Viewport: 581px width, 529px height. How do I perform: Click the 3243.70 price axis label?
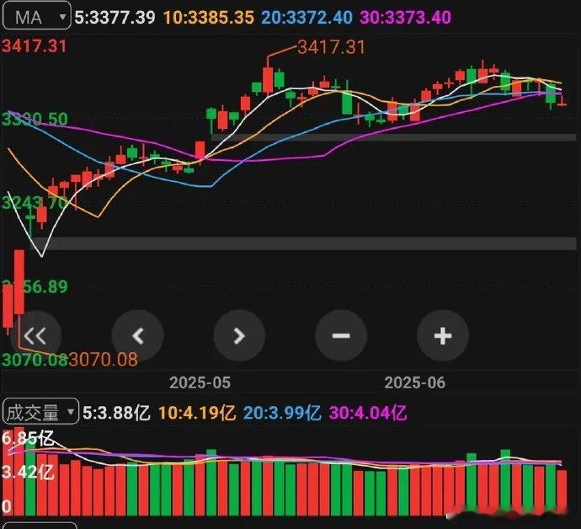coord(35,202)
